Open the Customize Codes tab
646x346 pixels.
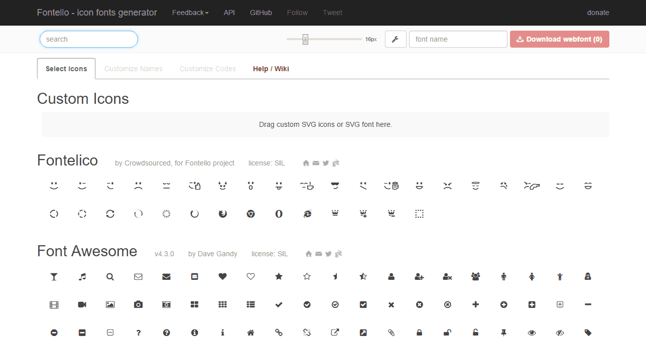point(208,69)
